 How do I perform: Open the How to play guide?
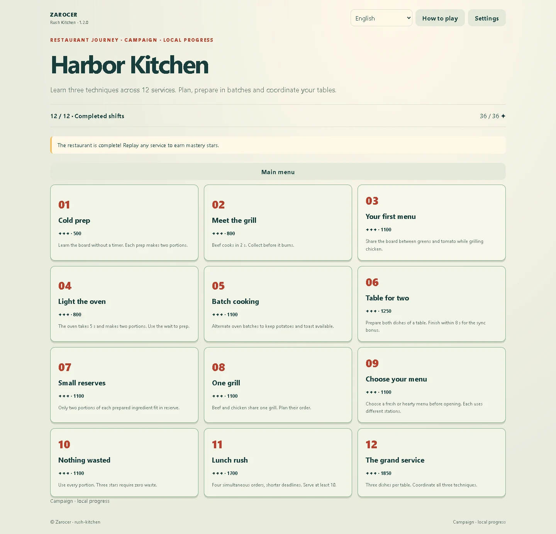pos(440,18)
